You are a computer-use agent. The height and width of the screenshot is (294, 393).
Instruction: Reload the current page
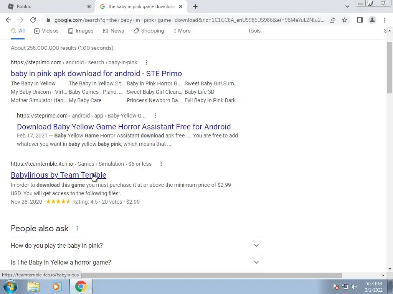(33, 20)
